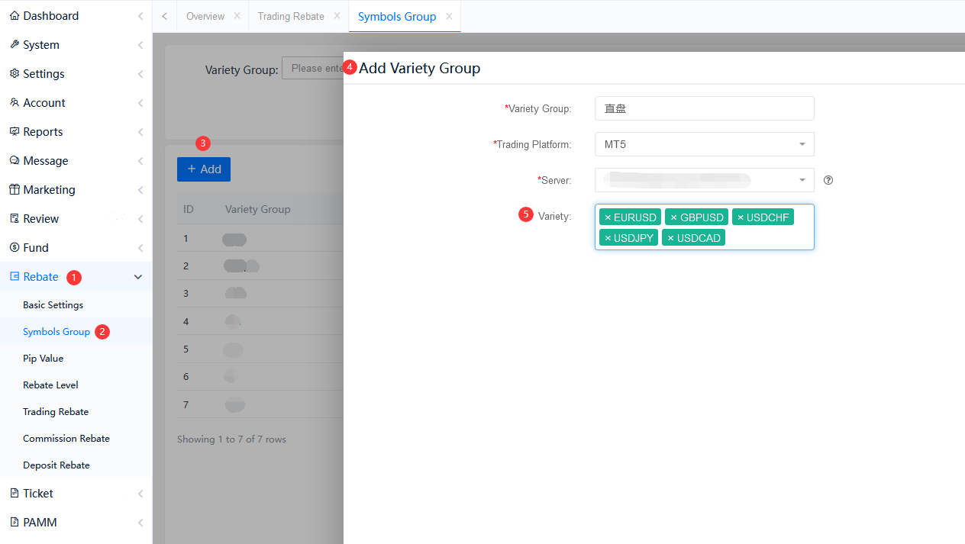
Task: Select table row with ID 4
Action: point(260,322)
